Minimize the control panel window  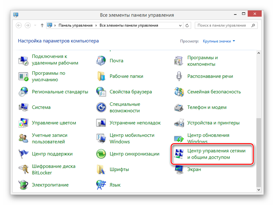235,14
